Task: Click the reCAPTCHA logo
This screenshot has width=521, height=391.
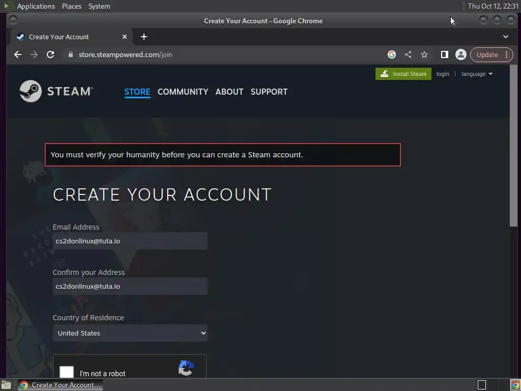Action: pyautogui.click(x=186, y=369)
